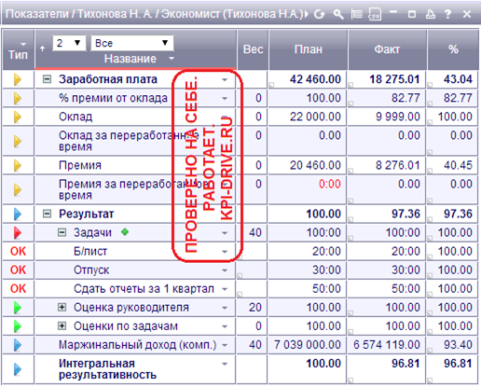Click red plan value 0:00 for Премия за переработанное время
This screenshot has width=481, height=387.
(x=330, y=184)
